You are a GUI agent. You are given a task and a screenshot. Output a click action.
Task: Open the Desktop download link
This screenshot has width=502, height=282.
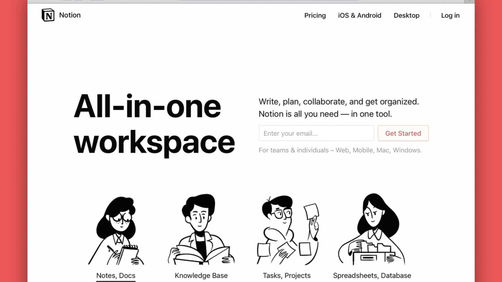tap(407, 16)
